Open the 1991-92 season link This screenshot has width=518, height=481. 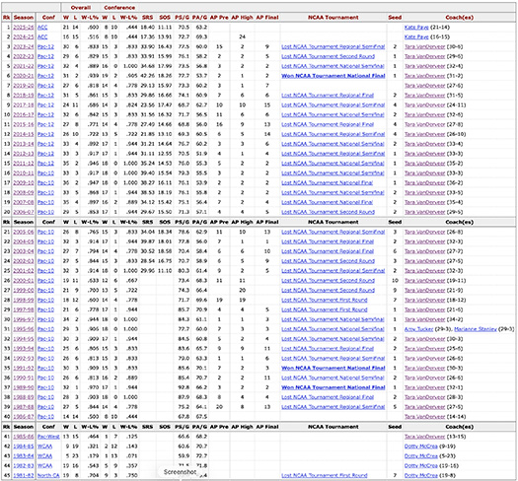(x=24, y=368)
